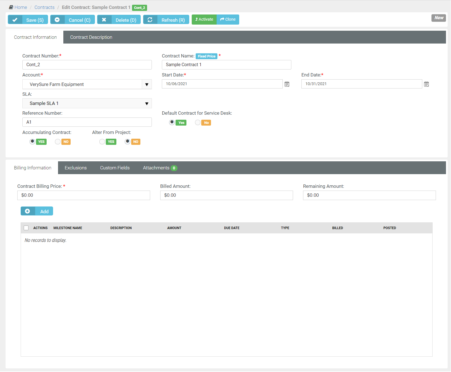Screen dimensions: 451x372
Task: Go to Contracts breadcrumb link
Action: [x=44, y=7]
